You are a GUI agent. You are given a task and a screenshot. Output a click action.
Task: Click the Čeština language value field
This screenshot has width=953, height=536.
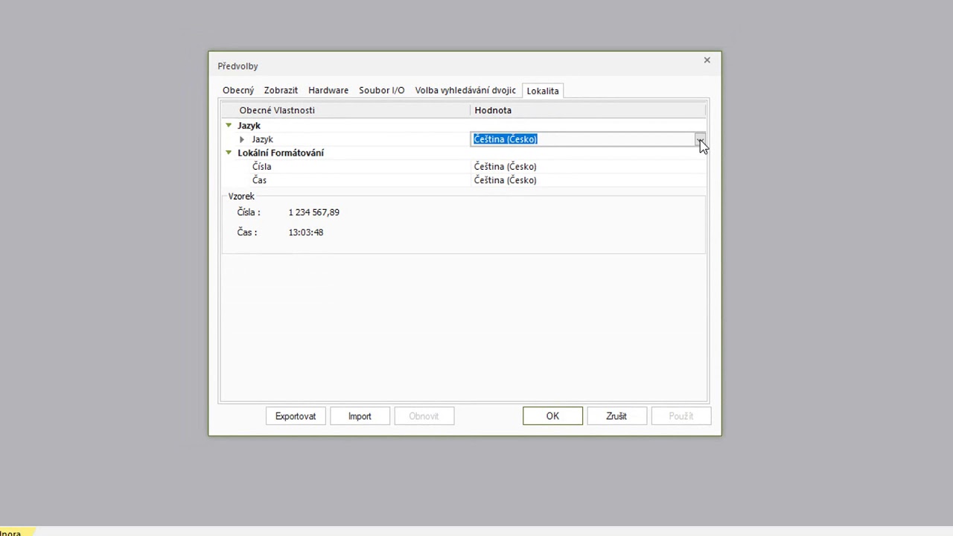581,139
